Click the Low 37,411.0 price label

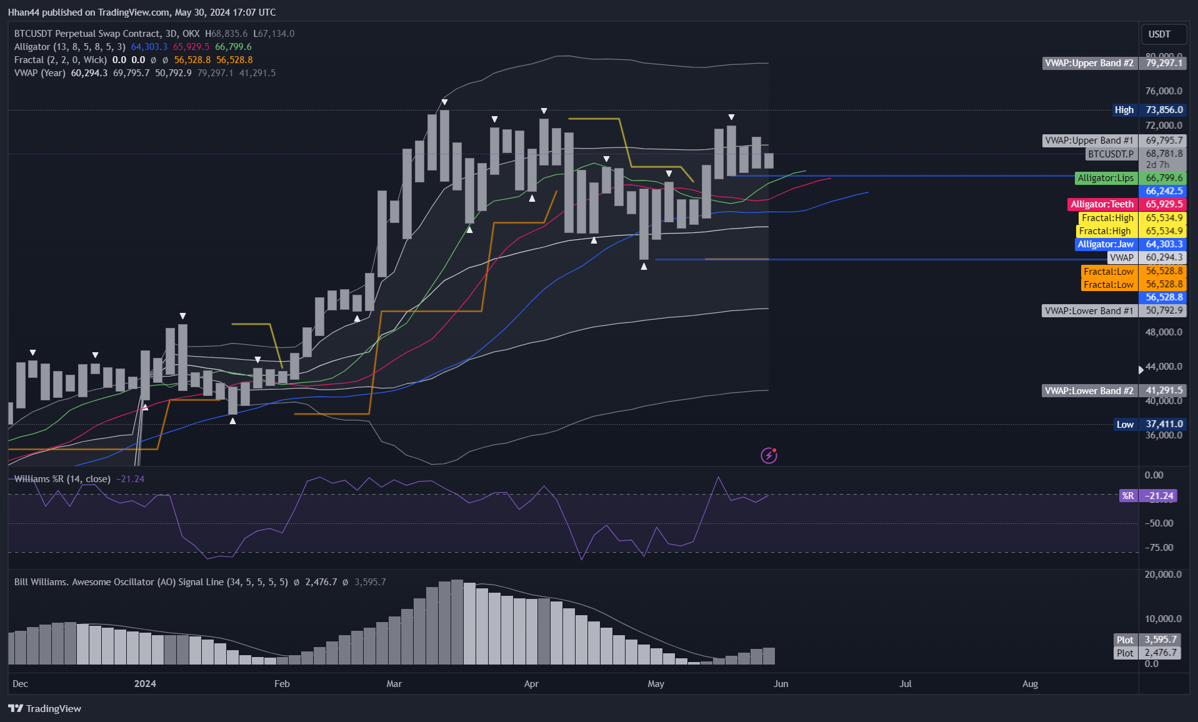[1150, 424]
